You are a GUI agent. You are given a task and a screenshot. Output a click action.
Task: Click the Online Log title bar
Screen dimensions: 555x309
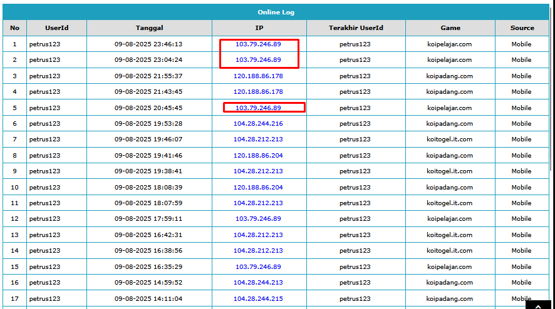(276, 12)
